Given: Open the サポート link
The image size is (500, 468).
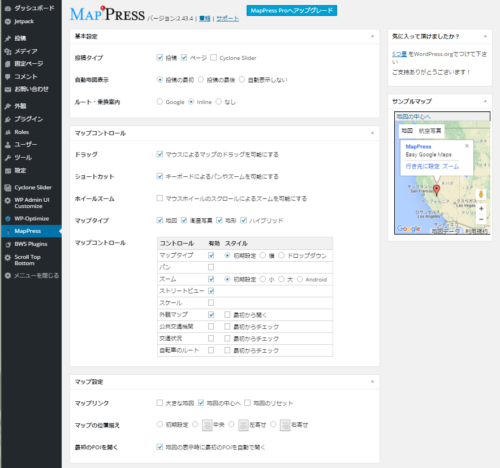Looking at the screenshot, I should coord(227,19).
